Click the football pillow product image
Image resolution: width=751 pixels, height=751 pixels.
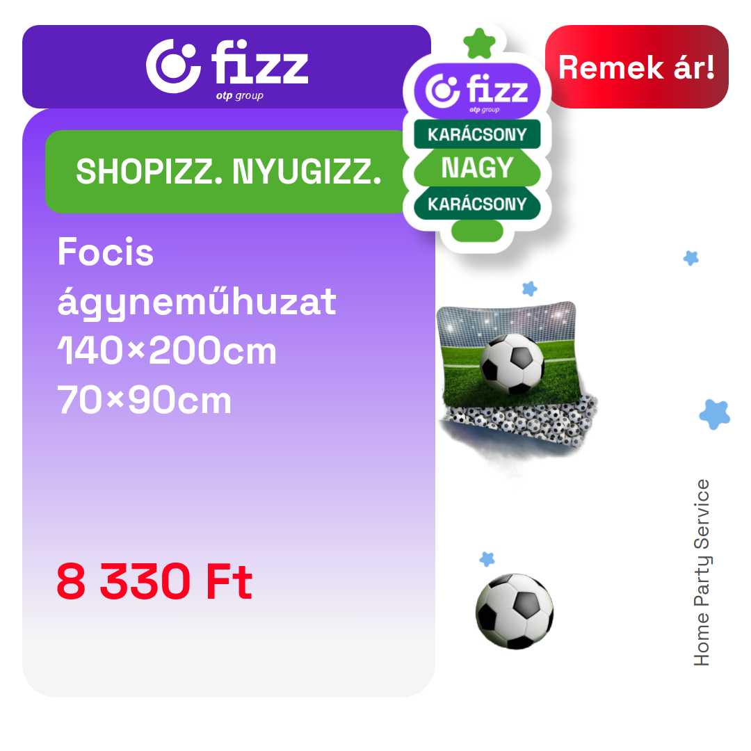click(x=510, y=353)
